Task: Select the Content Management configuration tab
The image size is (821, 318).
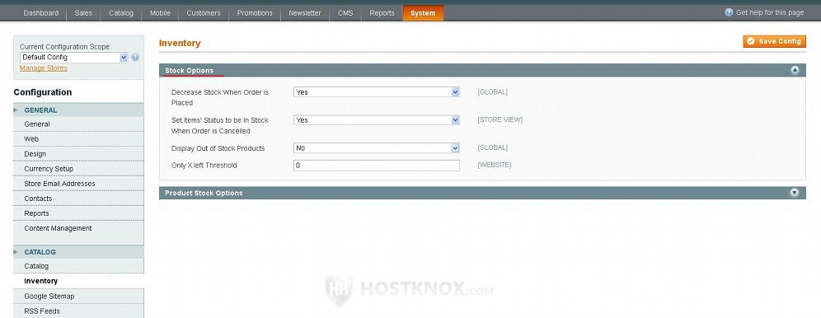Action: point(78,228)
